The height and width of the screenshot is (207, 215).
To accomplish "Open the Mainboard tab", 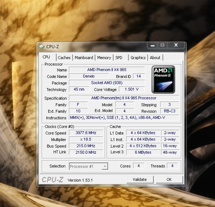I will tap(84, 58).
